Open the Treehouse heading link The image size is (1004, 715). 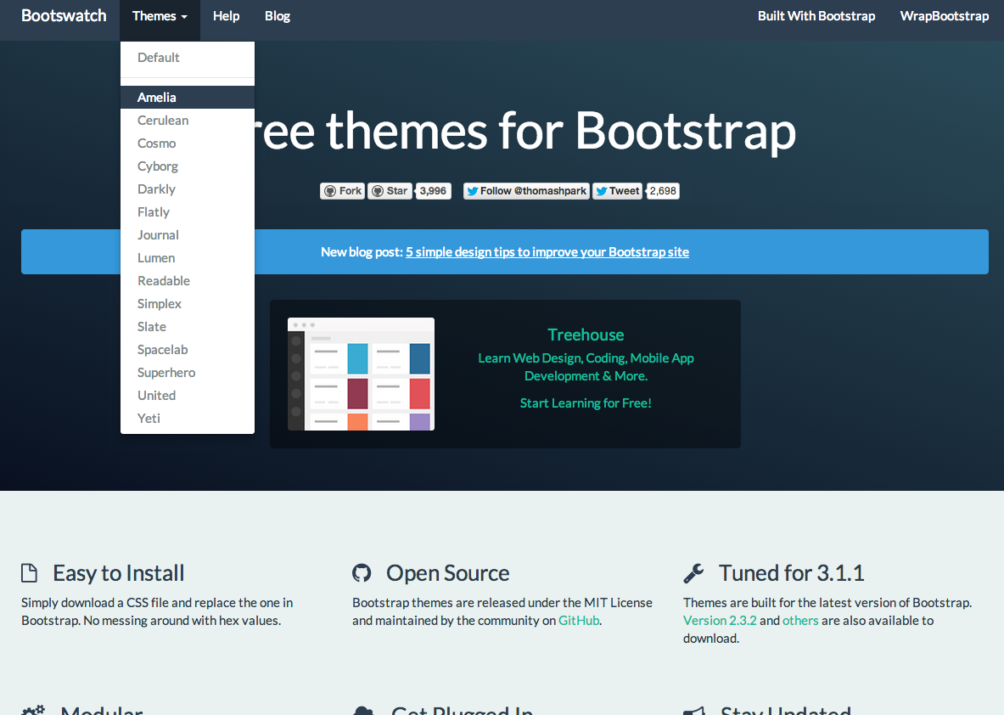[586, 335]
